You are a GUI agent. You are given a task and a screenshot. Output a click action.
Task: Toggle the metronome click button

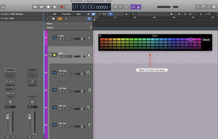(x=138, y=7)
